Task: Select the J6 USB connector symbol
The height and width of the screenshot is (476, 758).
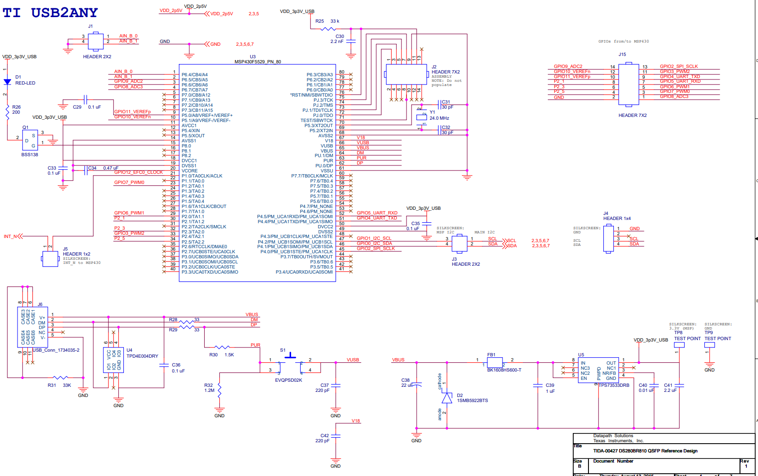Action: 32,327
